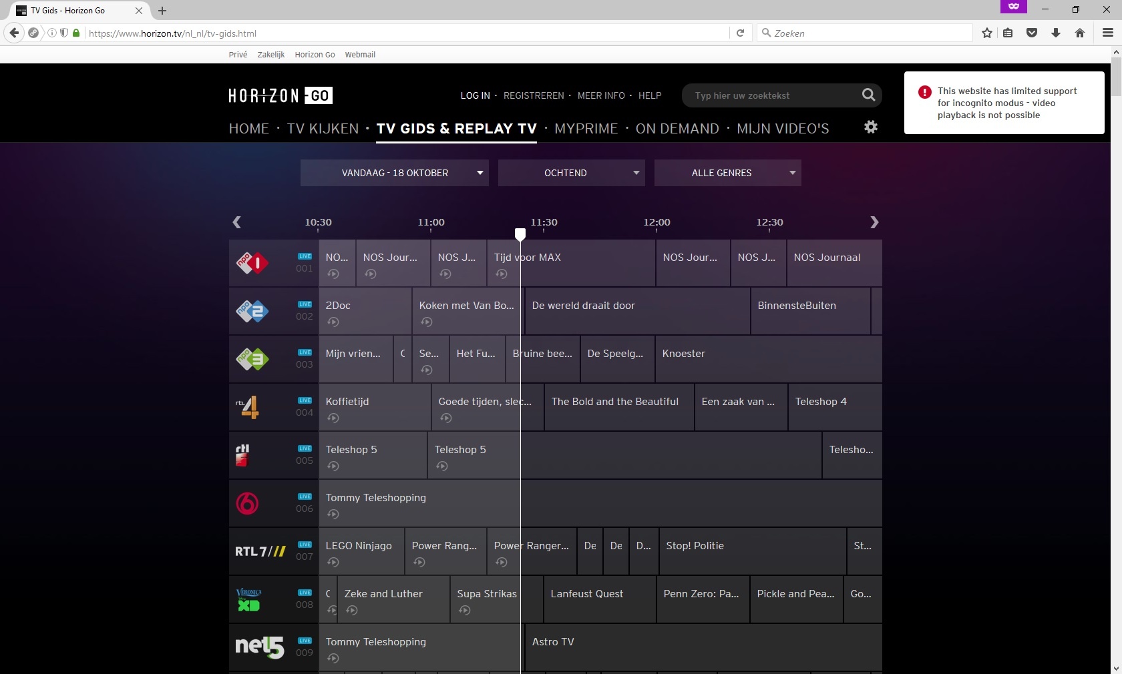Click replay icon under Supa Strikas
Viewport: 1122px width, 674px height.
465,610
